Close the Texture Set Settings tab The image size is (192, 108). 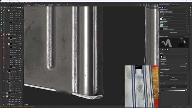pyautogui.click(x=170, y=5)
